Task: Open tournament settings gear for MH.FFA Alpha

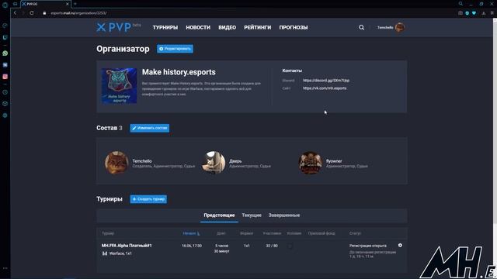Action: [400, 245]
